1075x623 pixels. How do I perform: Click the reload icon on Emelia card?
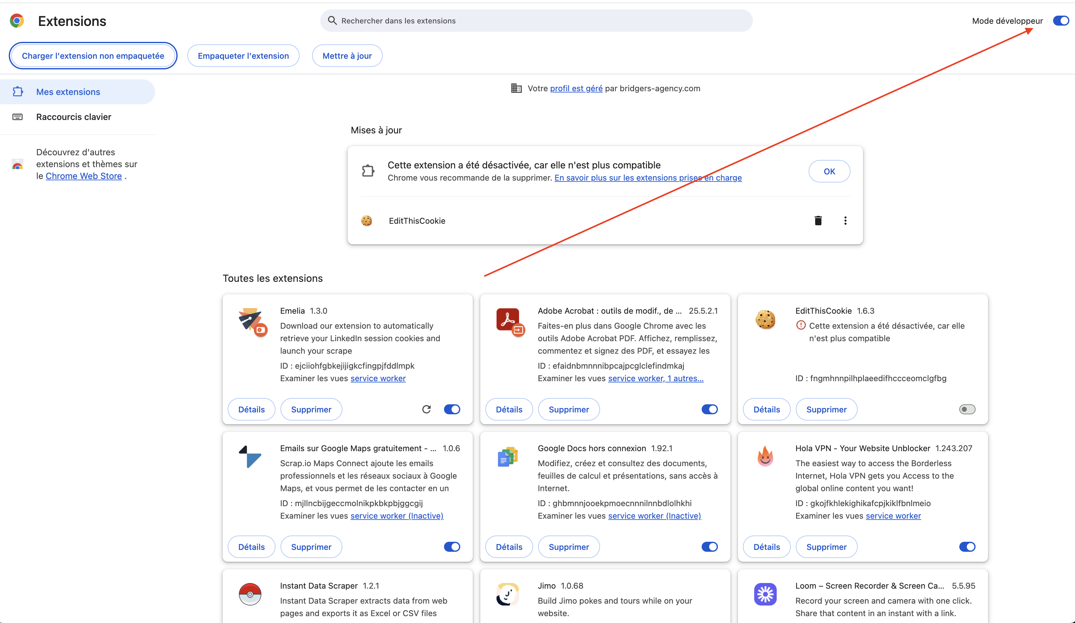pos(426,410)
